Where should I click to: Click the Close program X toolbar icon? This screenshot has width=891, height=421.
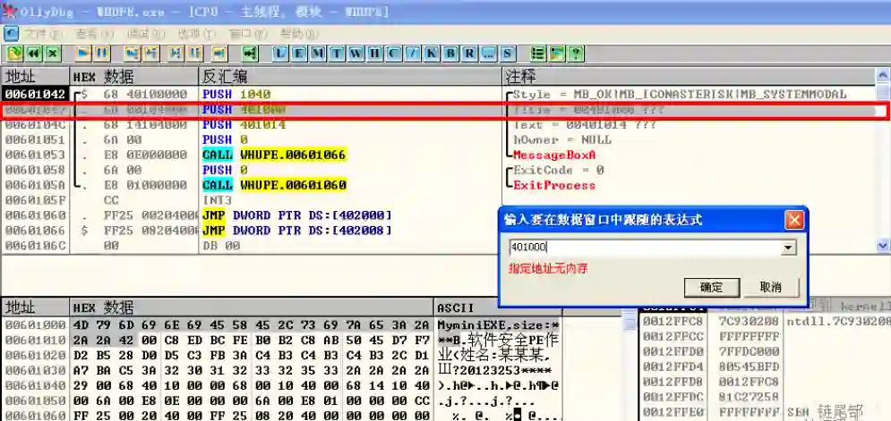[x=53, y=54]
